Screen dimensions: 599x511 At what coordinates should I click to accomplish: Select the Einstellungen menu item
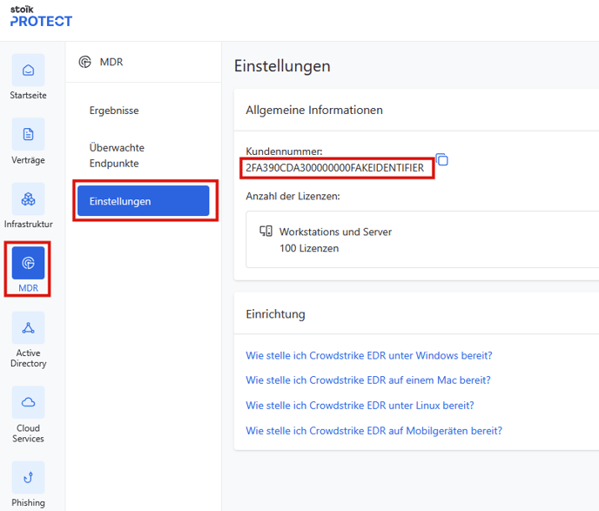(144, 201)
